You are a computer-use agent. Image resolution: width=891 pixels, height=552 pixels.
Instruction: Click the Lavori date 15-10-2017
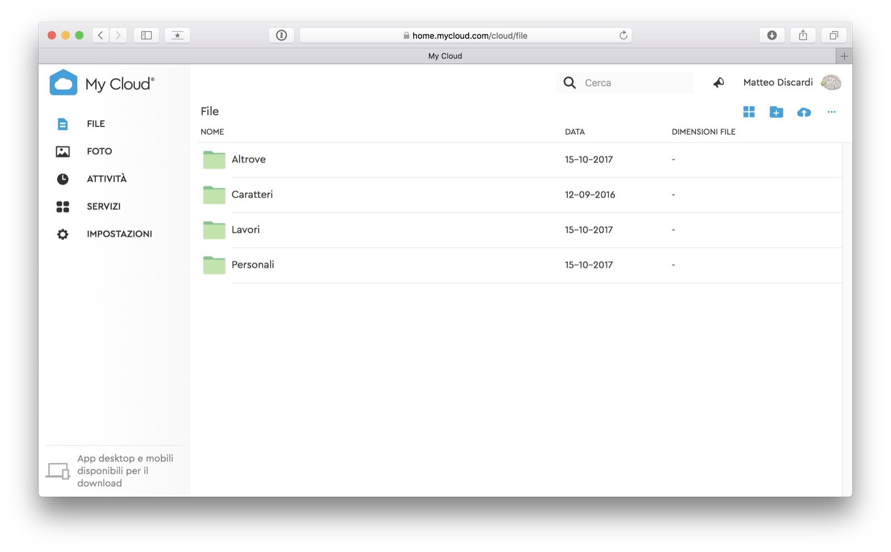coord(589,229)
